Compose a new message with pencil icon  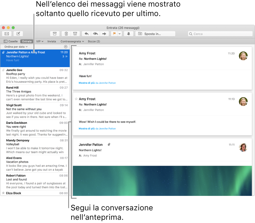pyautogui.click(x=18, y=34)
